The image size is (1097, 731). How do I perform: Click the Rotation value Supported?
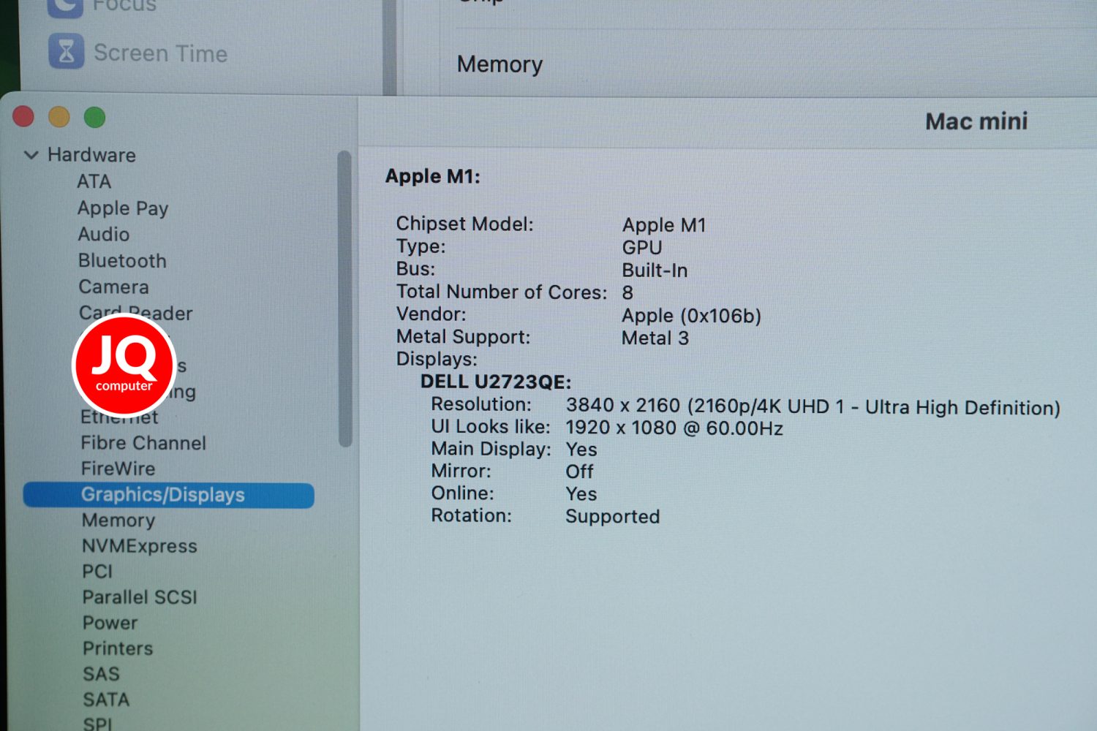[613, 517]
